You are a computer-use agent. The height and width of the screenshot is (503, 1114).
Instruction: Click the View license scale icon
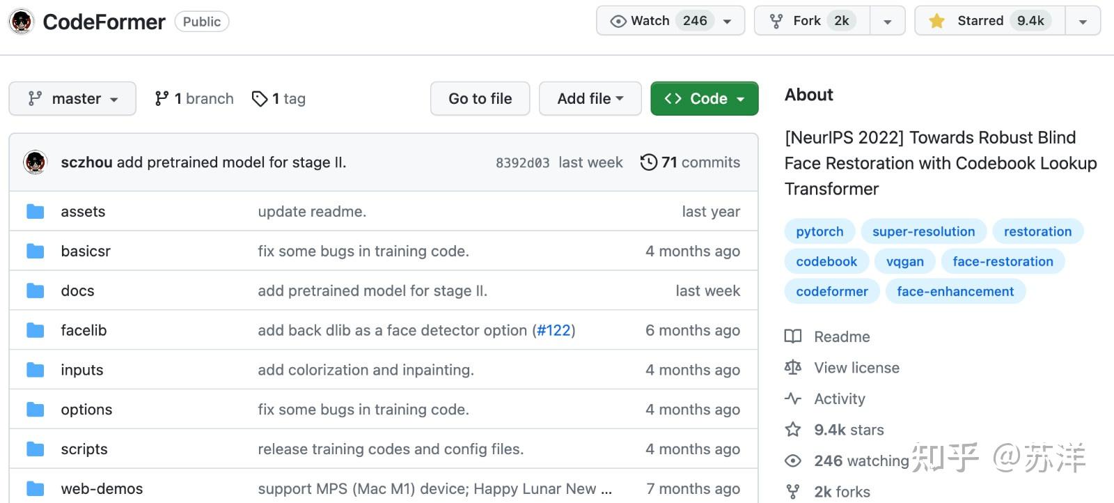793,368
